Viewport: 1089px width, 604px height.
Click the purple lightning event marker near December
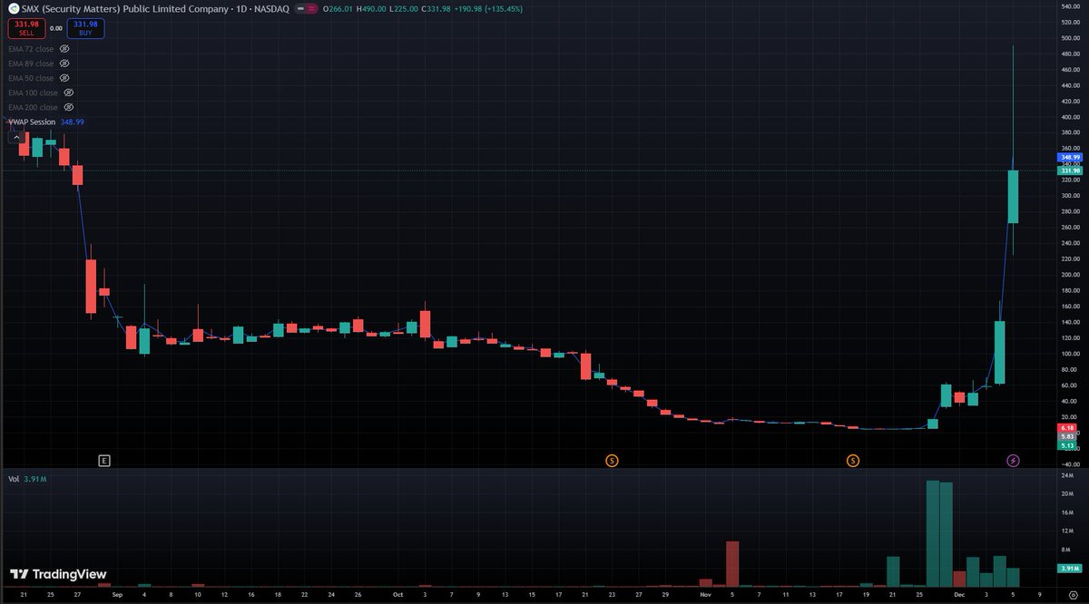click(1014, 460)
